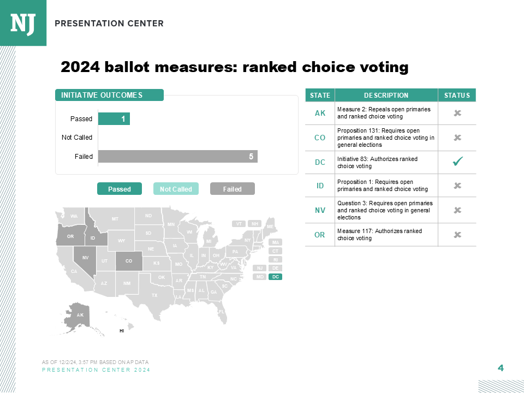Screen dimensions: 524x393
Task: Click the failed X icon for Colorado
Action: pyautogui.click(x=457, y=138)
